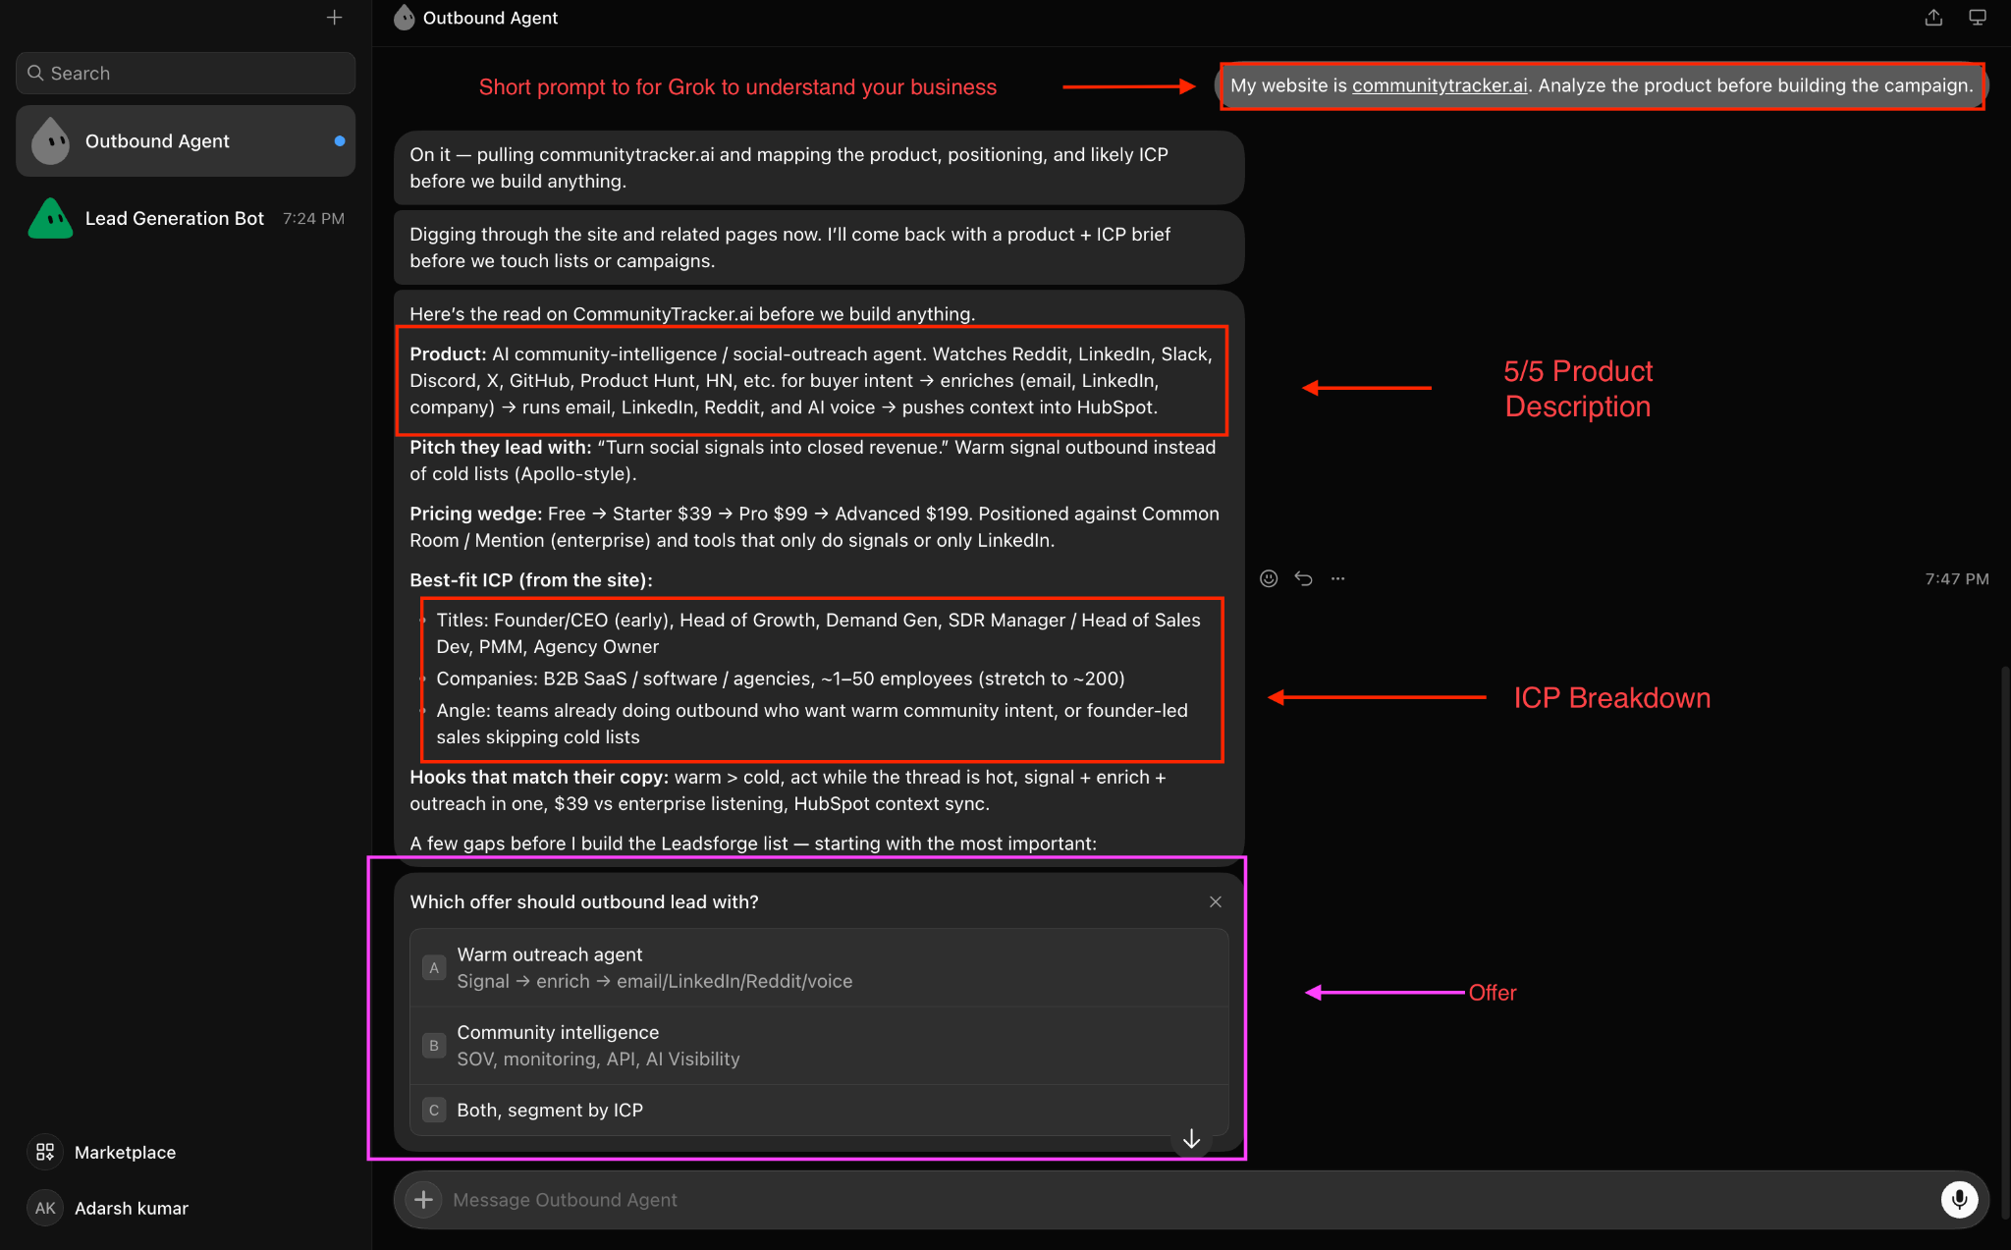Click the 'Angle: teams already doing outbound' bullet
The width and height of the screenshot is (2011, 1250).
tap(812, 724)
